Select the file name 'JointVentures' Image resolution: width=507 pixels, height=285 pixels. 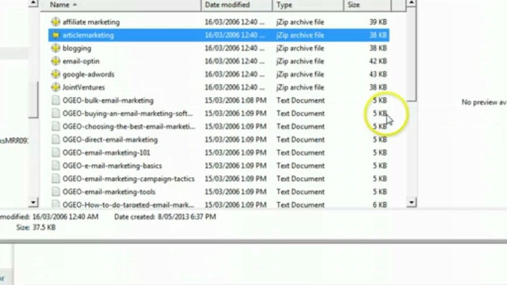tap(84, 87)
